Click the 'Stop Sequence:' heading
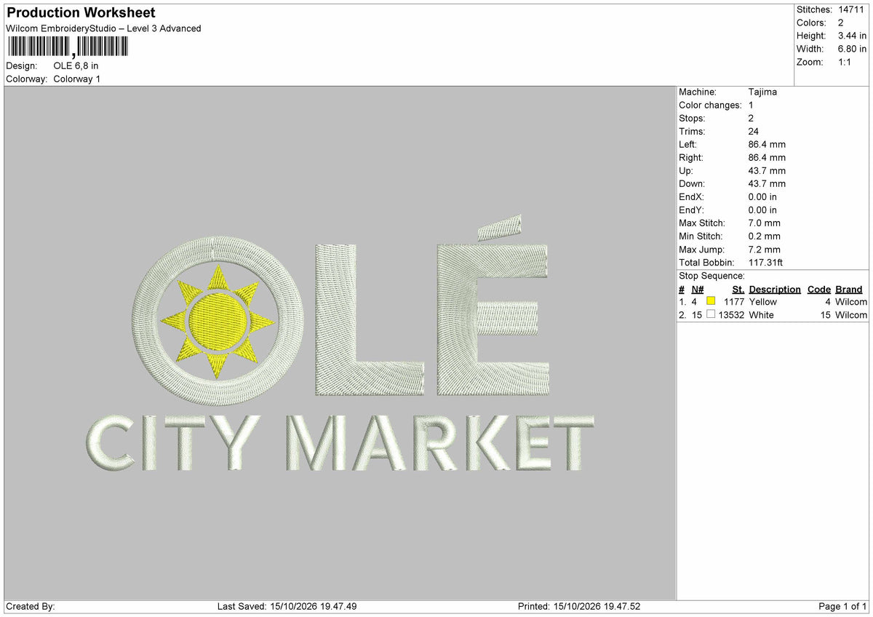 [x=711, y=276]
